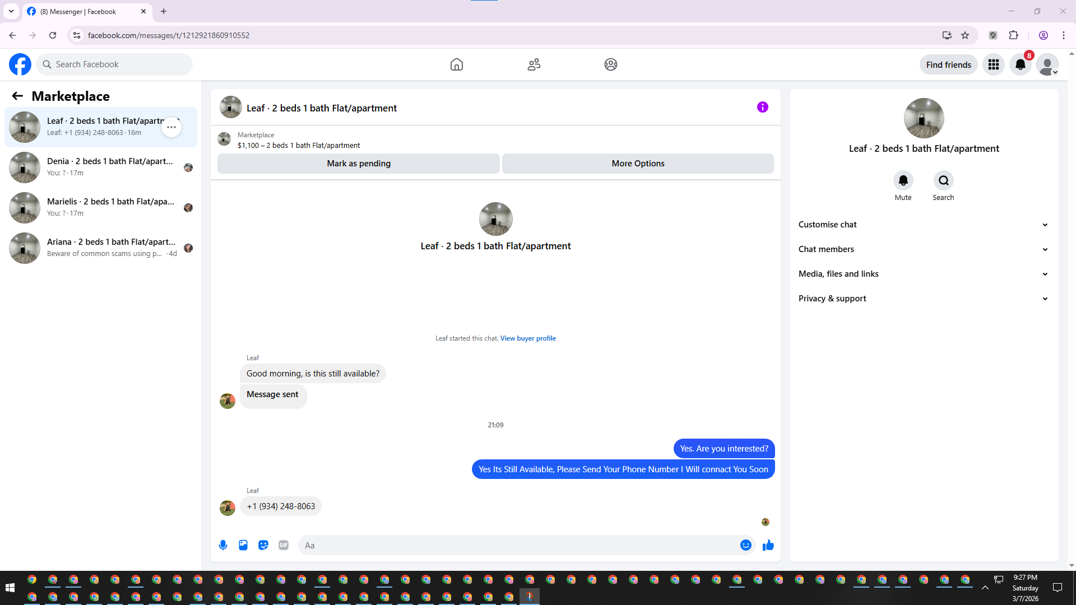Go back from Marketplace with arrow

pos(17,96)
